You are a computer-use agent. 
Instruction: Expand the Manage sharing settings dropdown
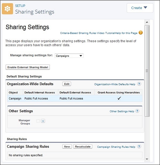(x=69, y=56)
